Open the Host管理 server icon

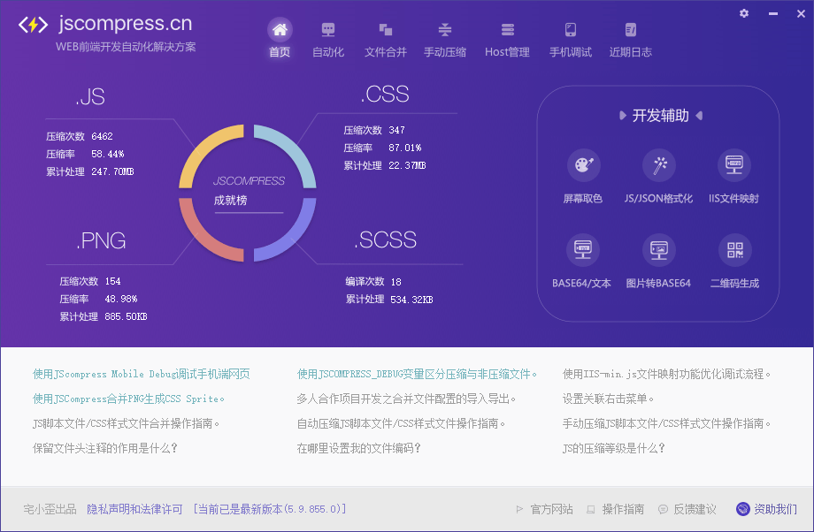(x=507, y=29)
